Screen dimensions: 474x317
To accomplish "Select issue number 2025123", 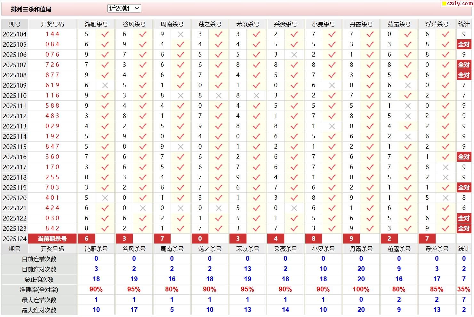I will [15, 228].
